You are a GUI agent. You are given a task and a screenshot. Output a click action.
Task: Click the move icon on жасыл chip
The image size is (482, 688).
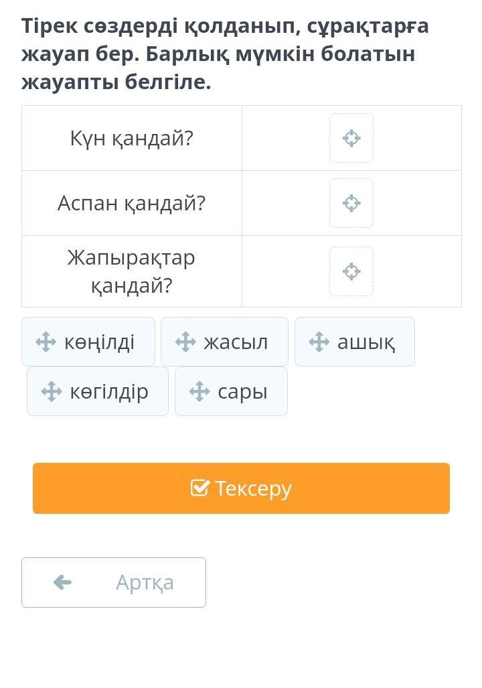(185, 342)
